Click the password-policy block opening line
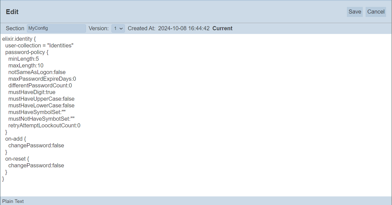The width and height of the screenshot is (392, 205). click(x=27, y=52)
